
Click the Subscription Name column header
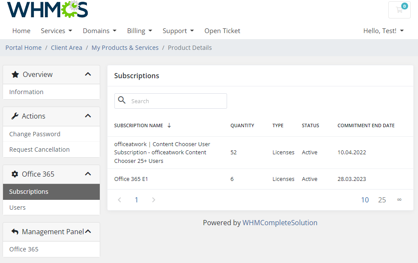pyautogui.click(x=138, y=125)
